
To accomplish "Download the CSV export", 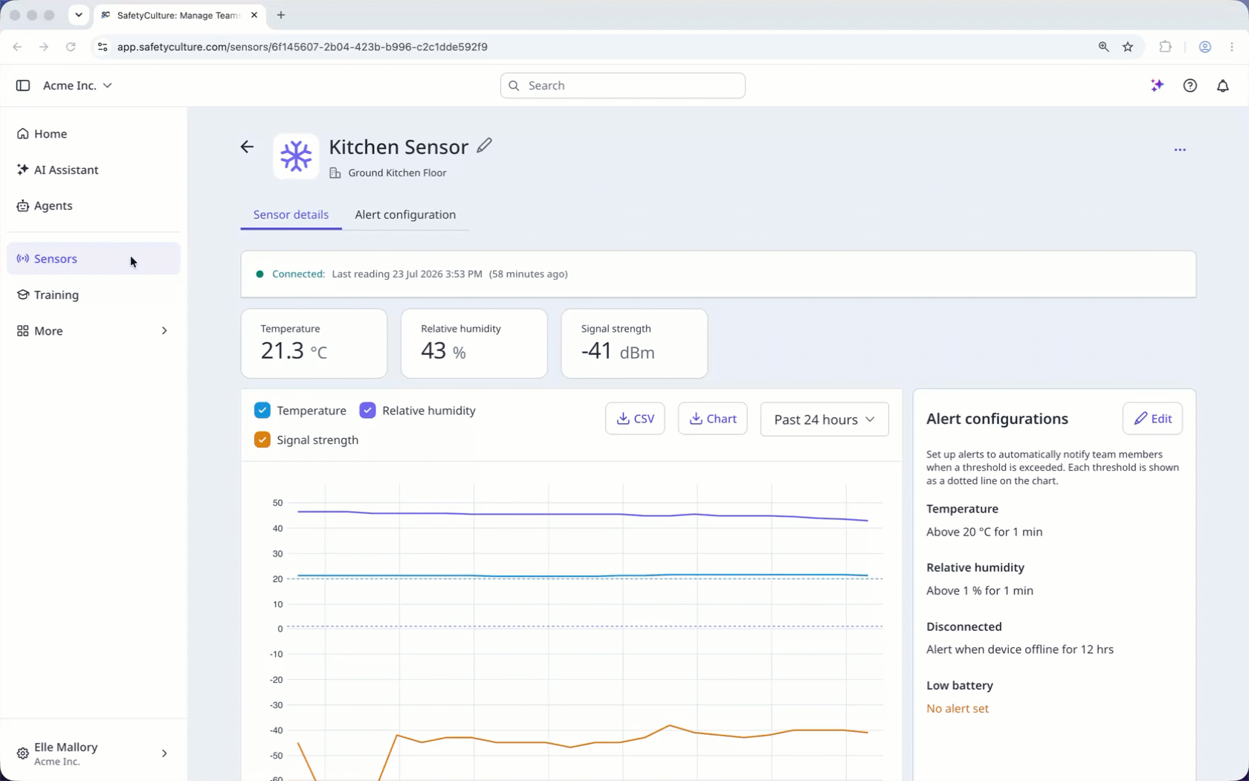I will coord(635,419).
